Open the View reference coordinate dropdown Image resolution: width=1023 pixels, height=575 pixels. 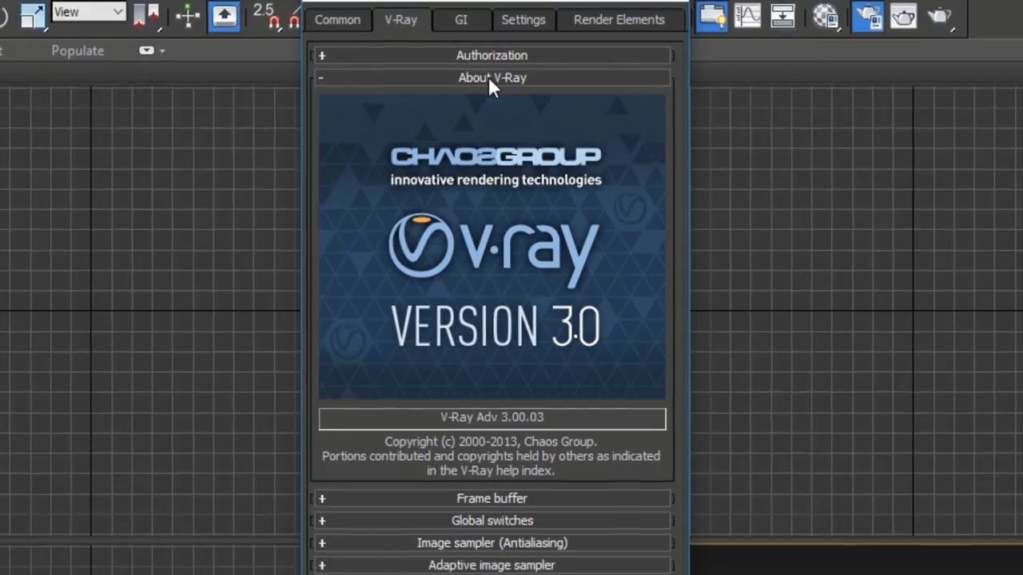pos(89,12)
